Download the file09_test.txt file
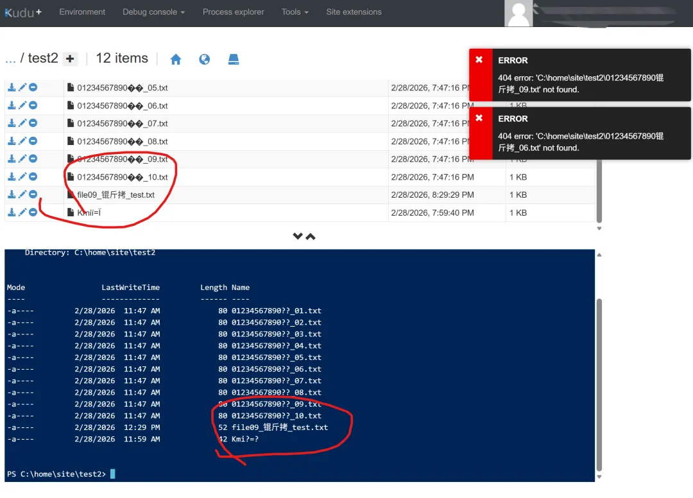Screen dimensions: 693x498 click(x=12, y=194)
